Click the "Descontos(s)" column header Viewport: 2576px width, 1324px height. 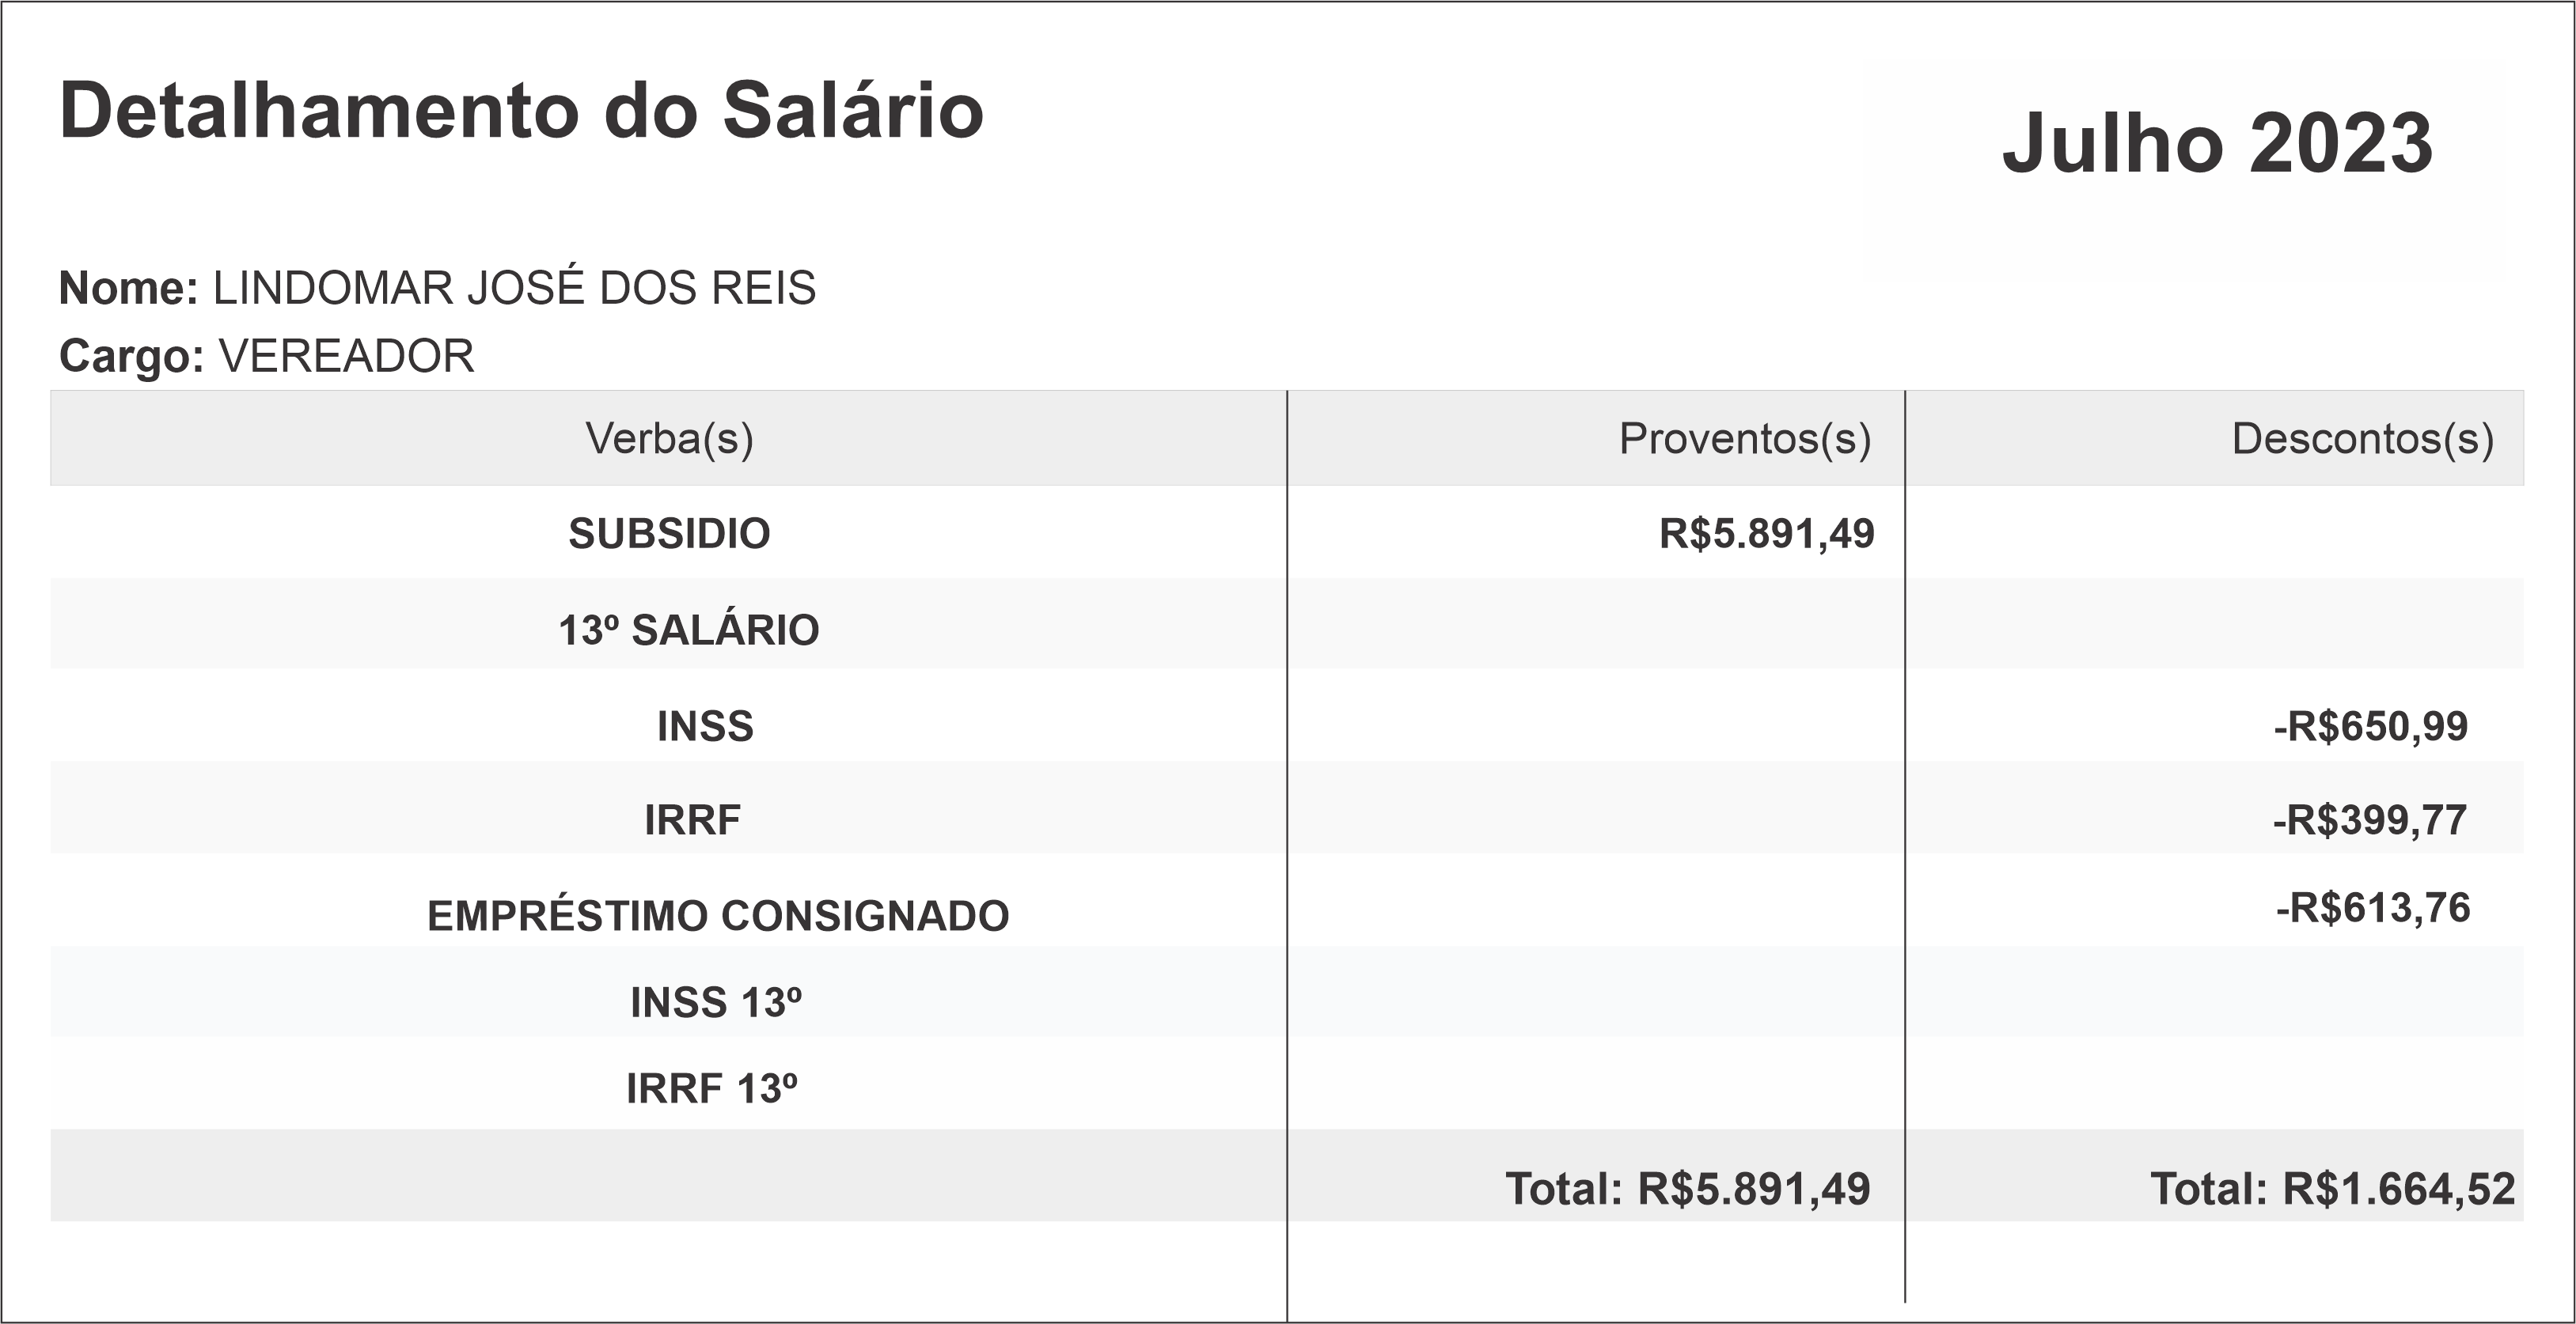tap(2362, 439)
